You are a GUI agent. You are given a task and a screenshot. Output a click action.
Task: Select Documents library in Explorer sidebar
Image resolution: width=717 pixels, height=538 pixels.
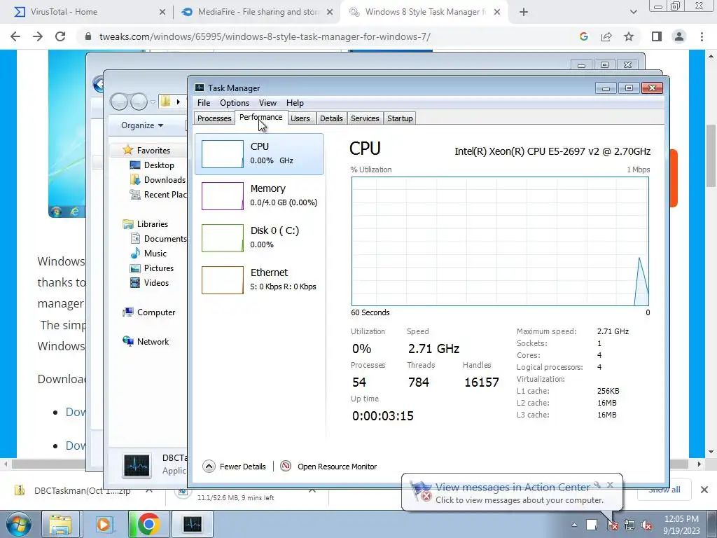point(159,239)
